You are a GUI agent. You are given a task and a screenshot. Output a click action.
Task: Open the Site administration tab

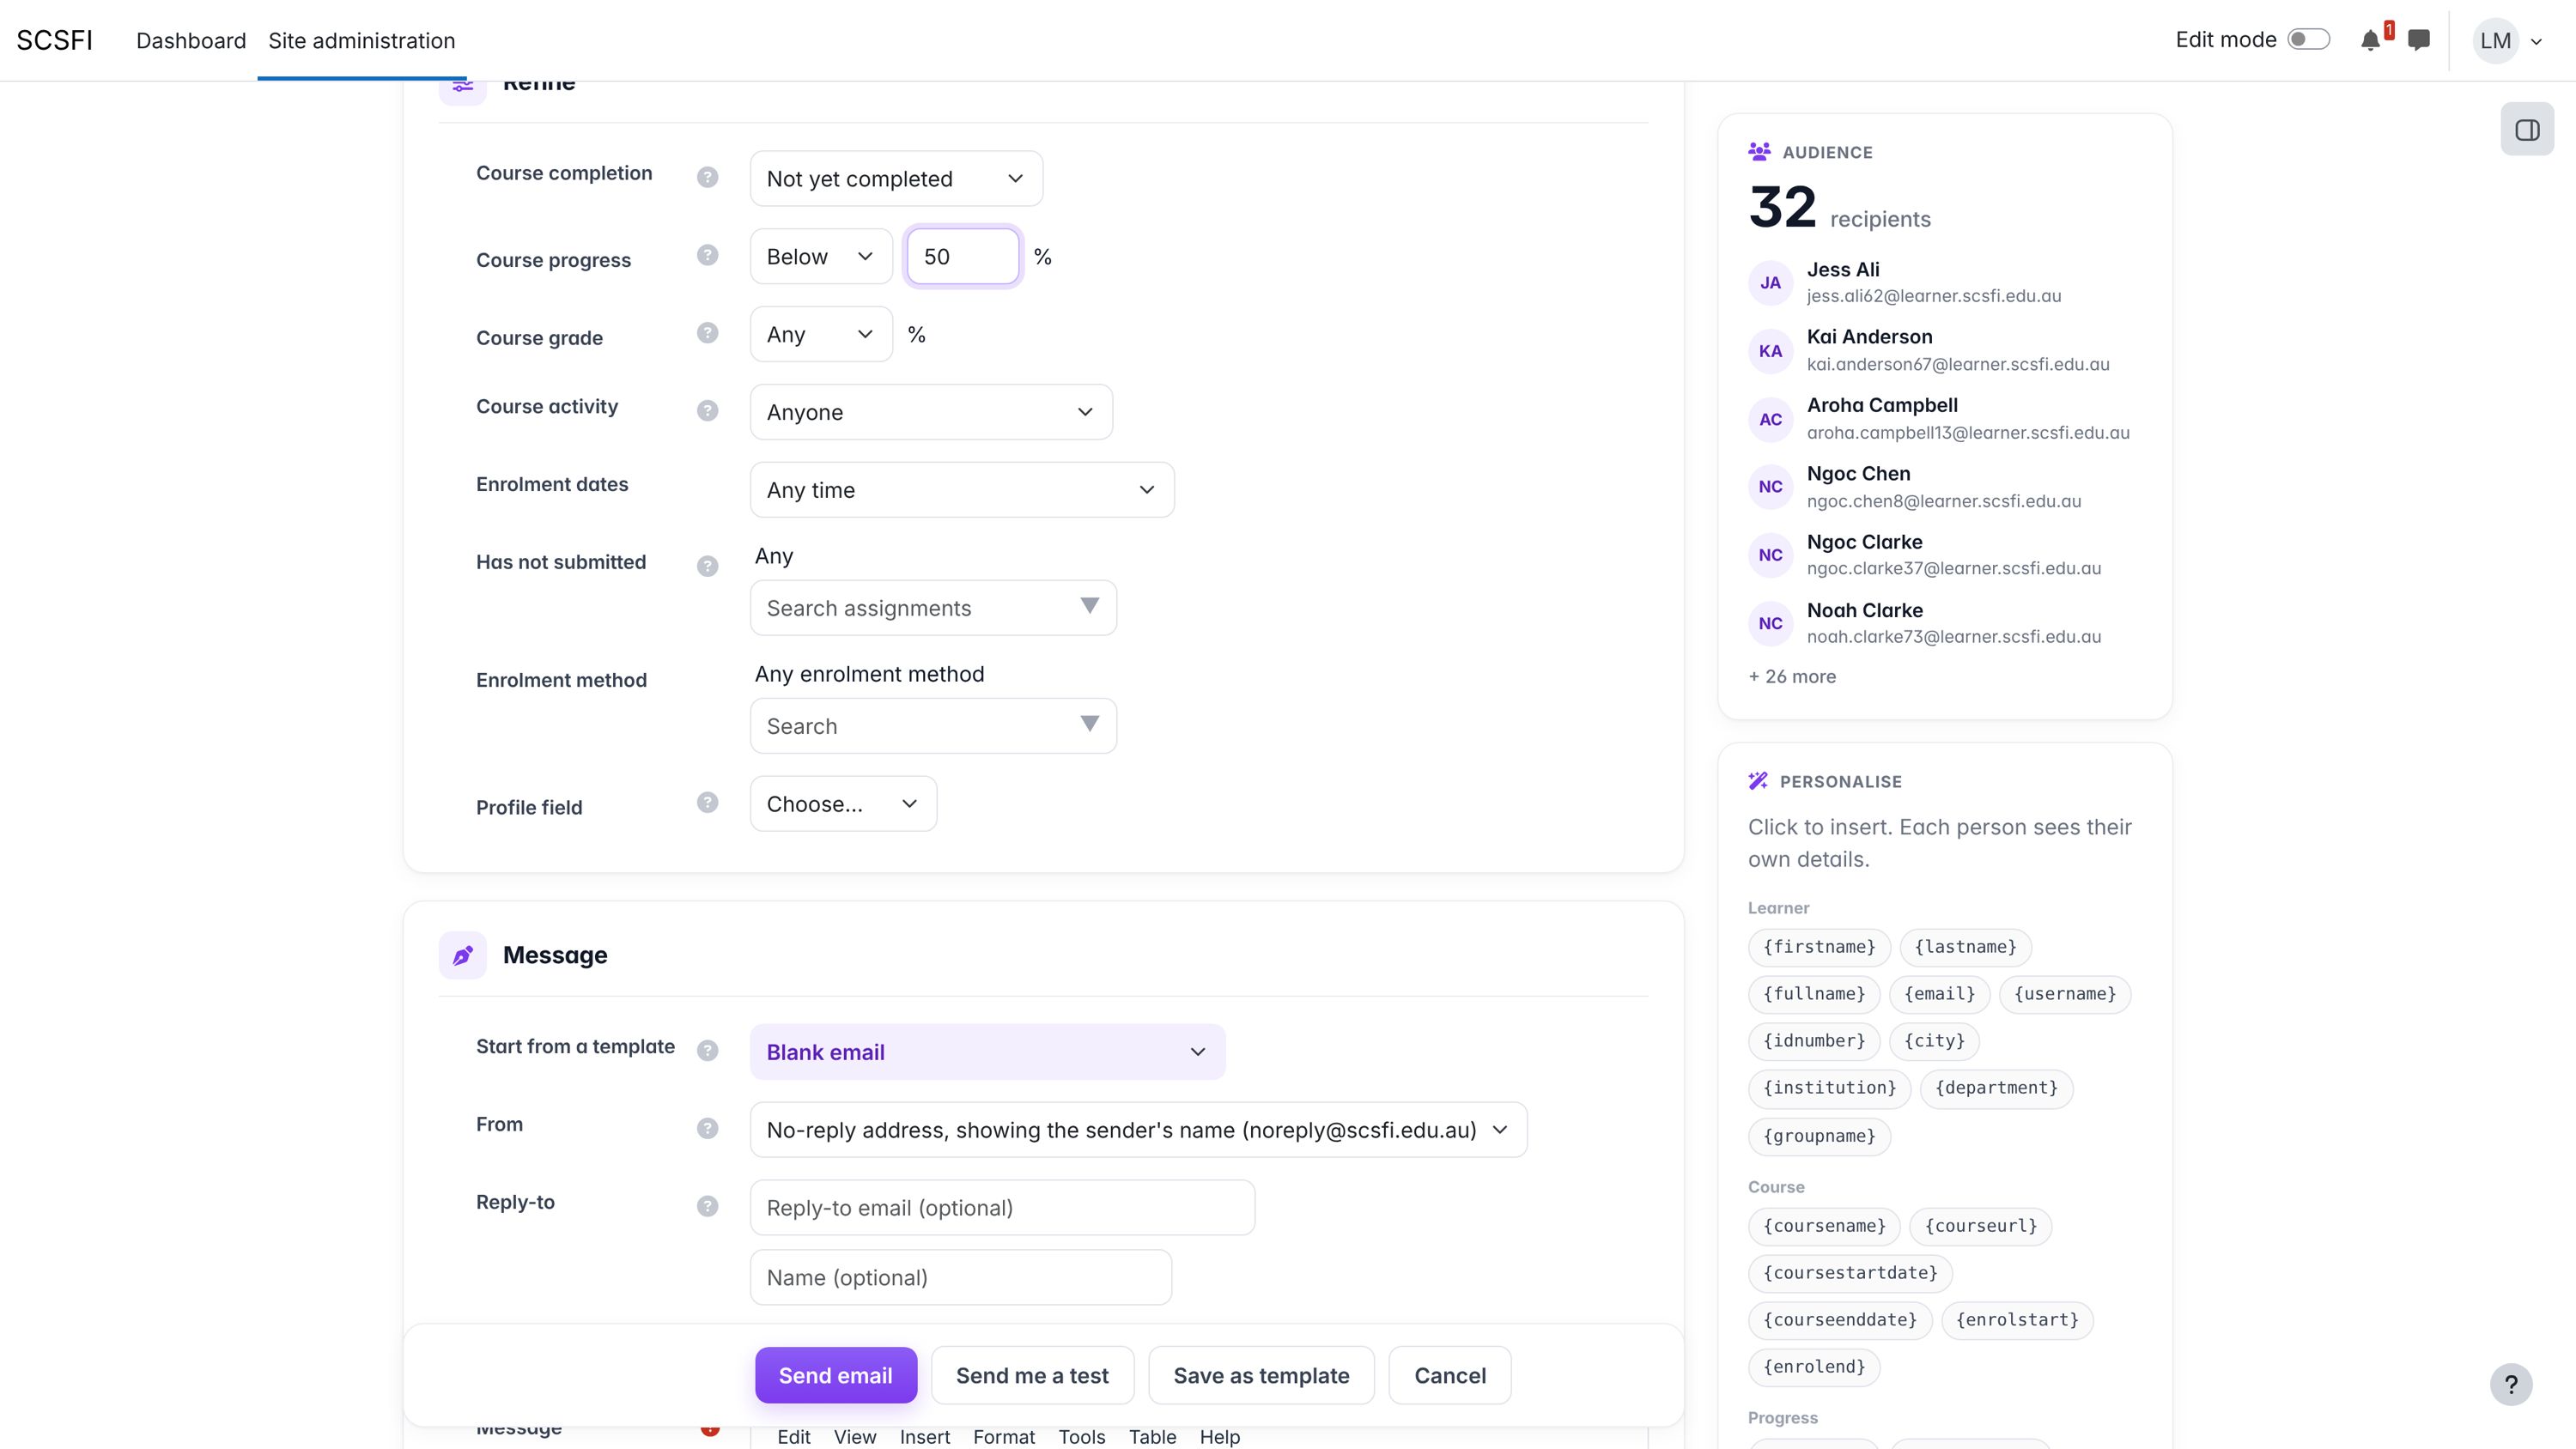pos(361,40)
